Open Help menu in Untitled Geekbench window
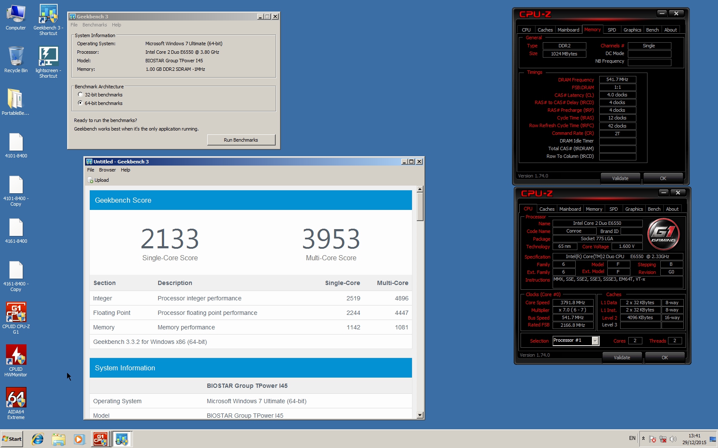This screenshot has width=718, height=448. pyautogui.click(x=125, y=170)
